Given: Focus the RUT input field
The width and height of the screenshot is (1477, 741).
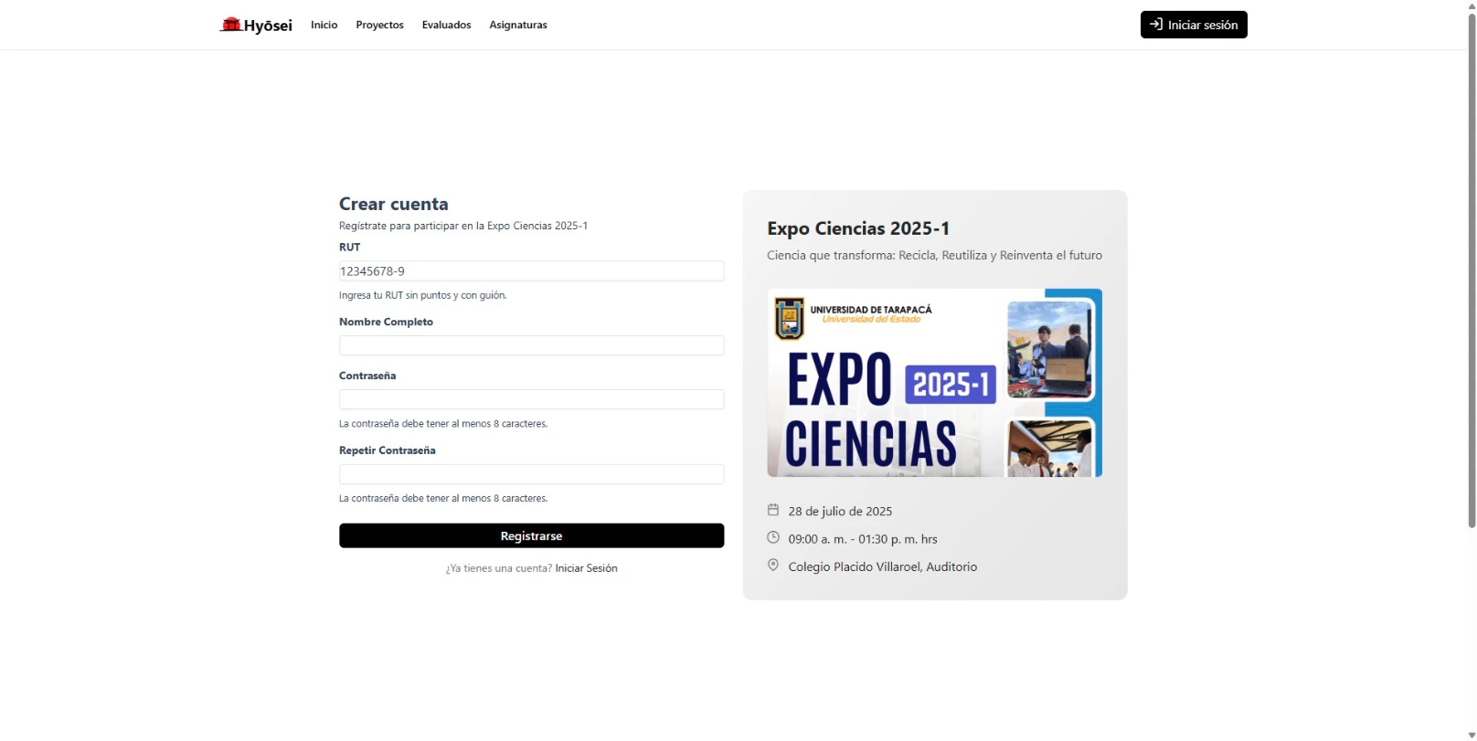Looking at the screenshot, I should click(531, 271).
